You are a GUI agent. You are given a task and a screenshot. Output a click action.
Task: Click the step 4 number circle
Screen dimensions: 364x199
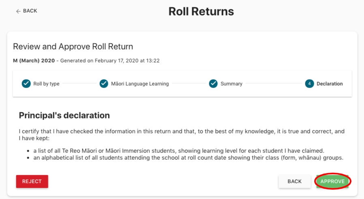pos(309,84)
